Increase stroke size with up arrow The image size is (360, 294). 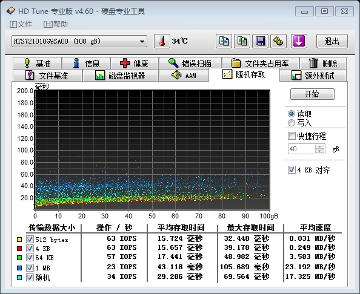(x=319, y=146)
